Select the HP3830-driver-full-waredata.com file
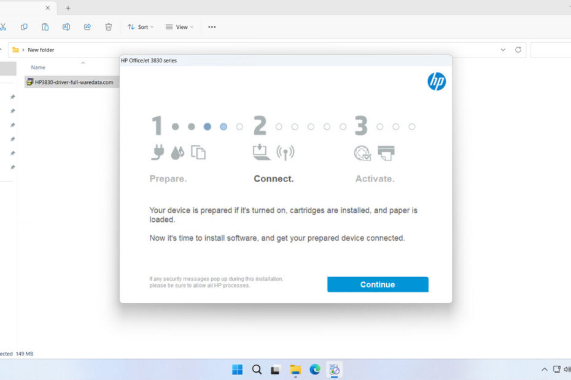The width and height of the screenshot is (571, 380). pyautogui.click(x=74, y=82)
